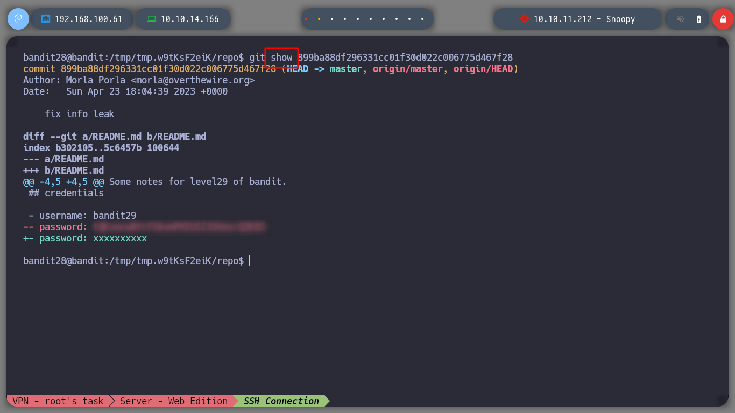Click the --- a/README.md line
This screenshot has height=413, width=735.
[x=63, y=159]
